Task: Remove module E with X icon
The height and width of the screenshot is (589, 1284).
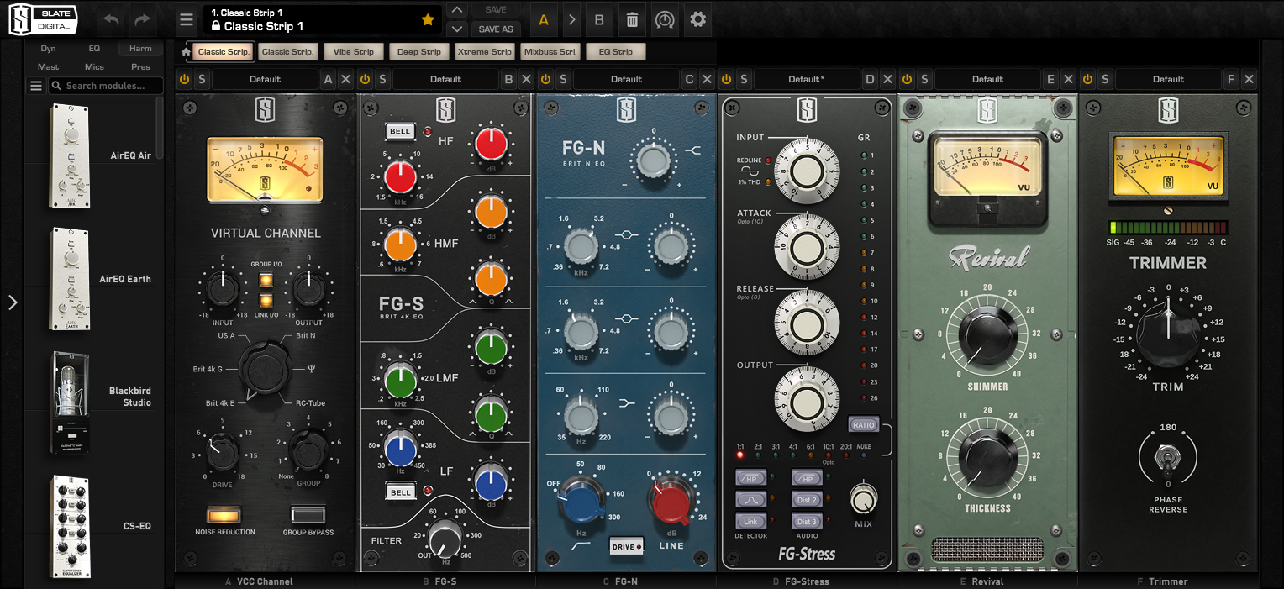Action: (1068, 79)
